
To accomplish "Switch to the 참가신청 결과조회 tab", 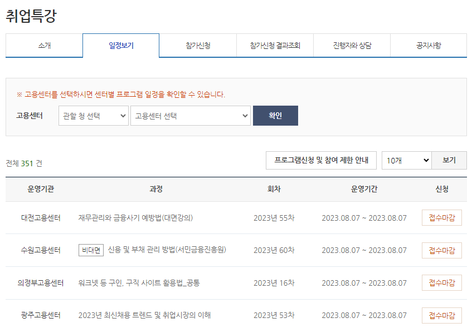I will coord(275,46).
